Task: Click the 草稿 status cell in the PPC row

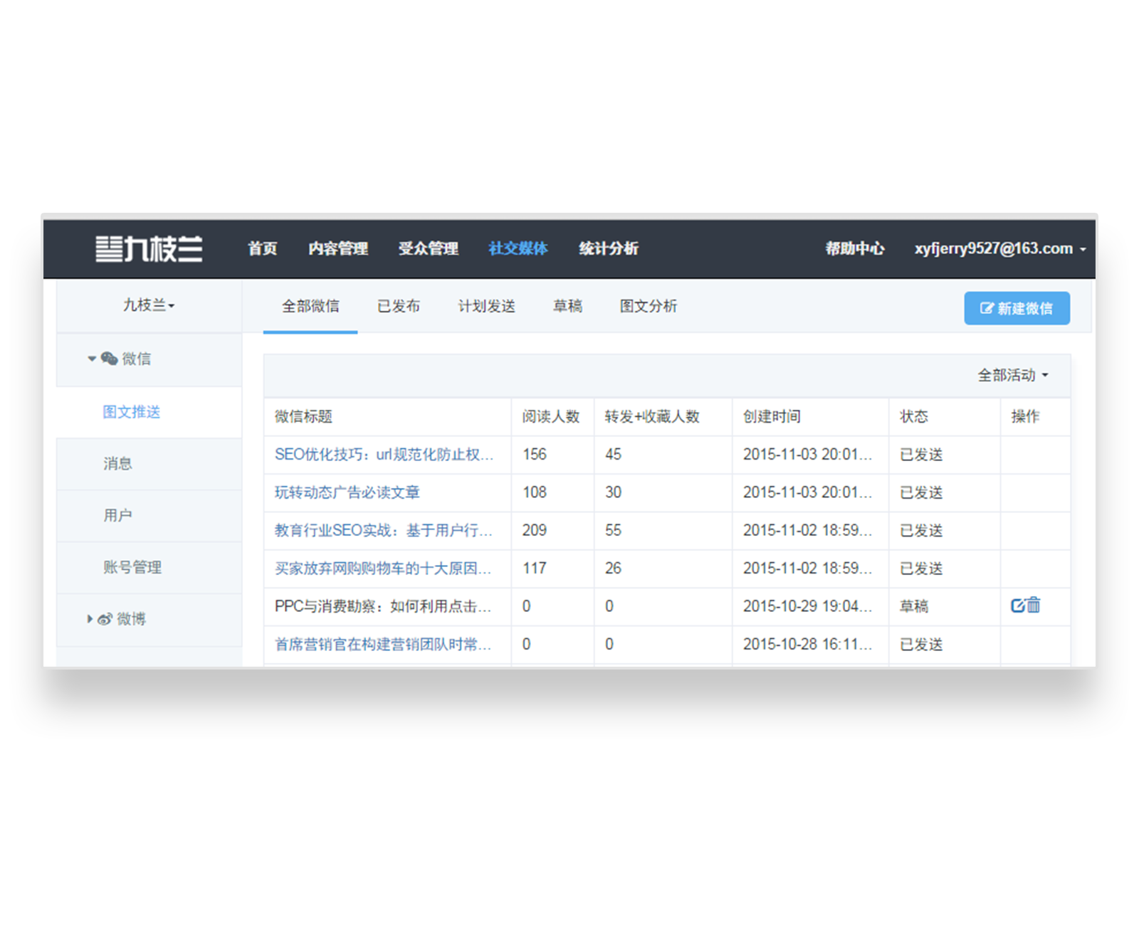Action: coord(914,606)
